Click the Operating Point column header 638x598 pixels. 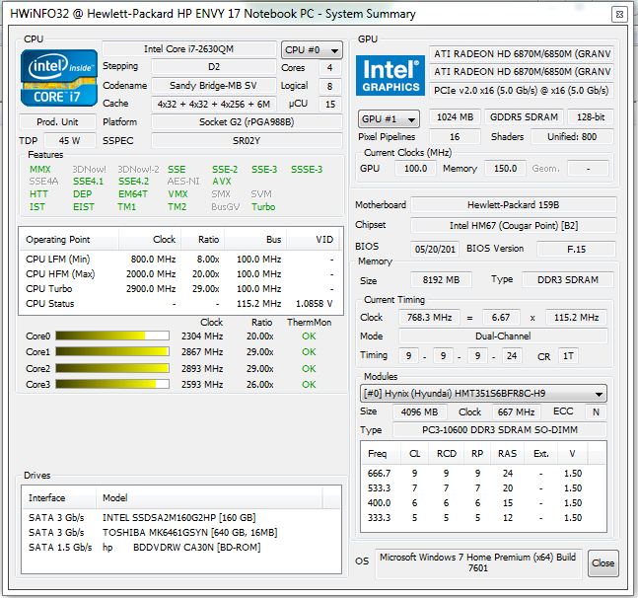69,240
